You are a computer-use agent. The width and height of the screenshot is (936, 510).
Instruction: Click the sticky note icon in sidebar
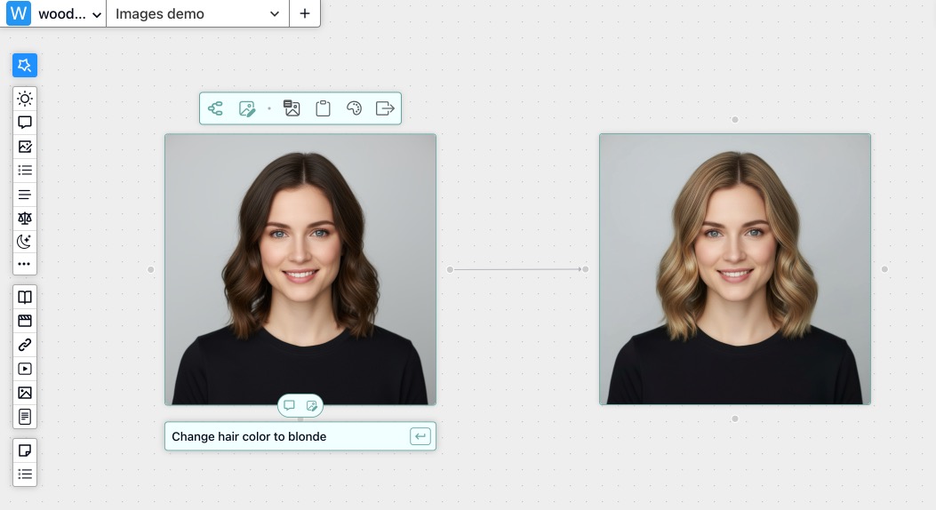[x=25, y=450]
